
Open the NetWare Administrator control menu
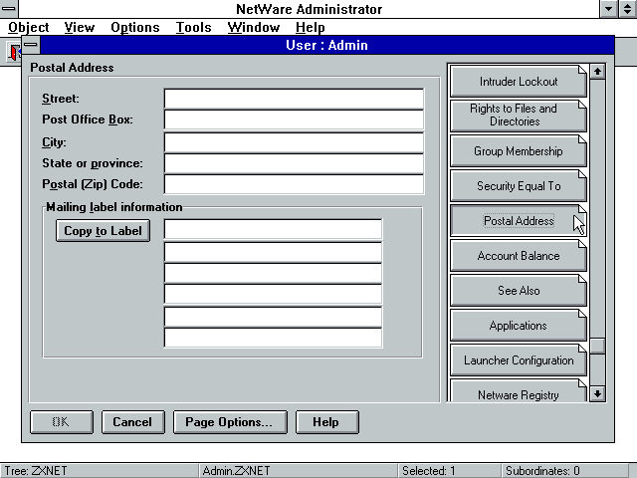(x=9, y=9)
